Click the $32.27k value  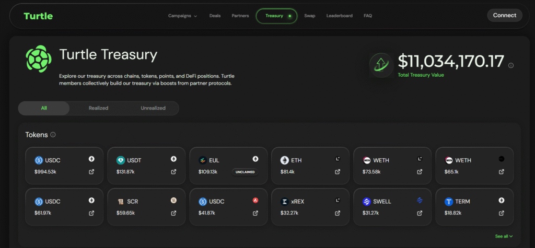[x=289, y=213]
